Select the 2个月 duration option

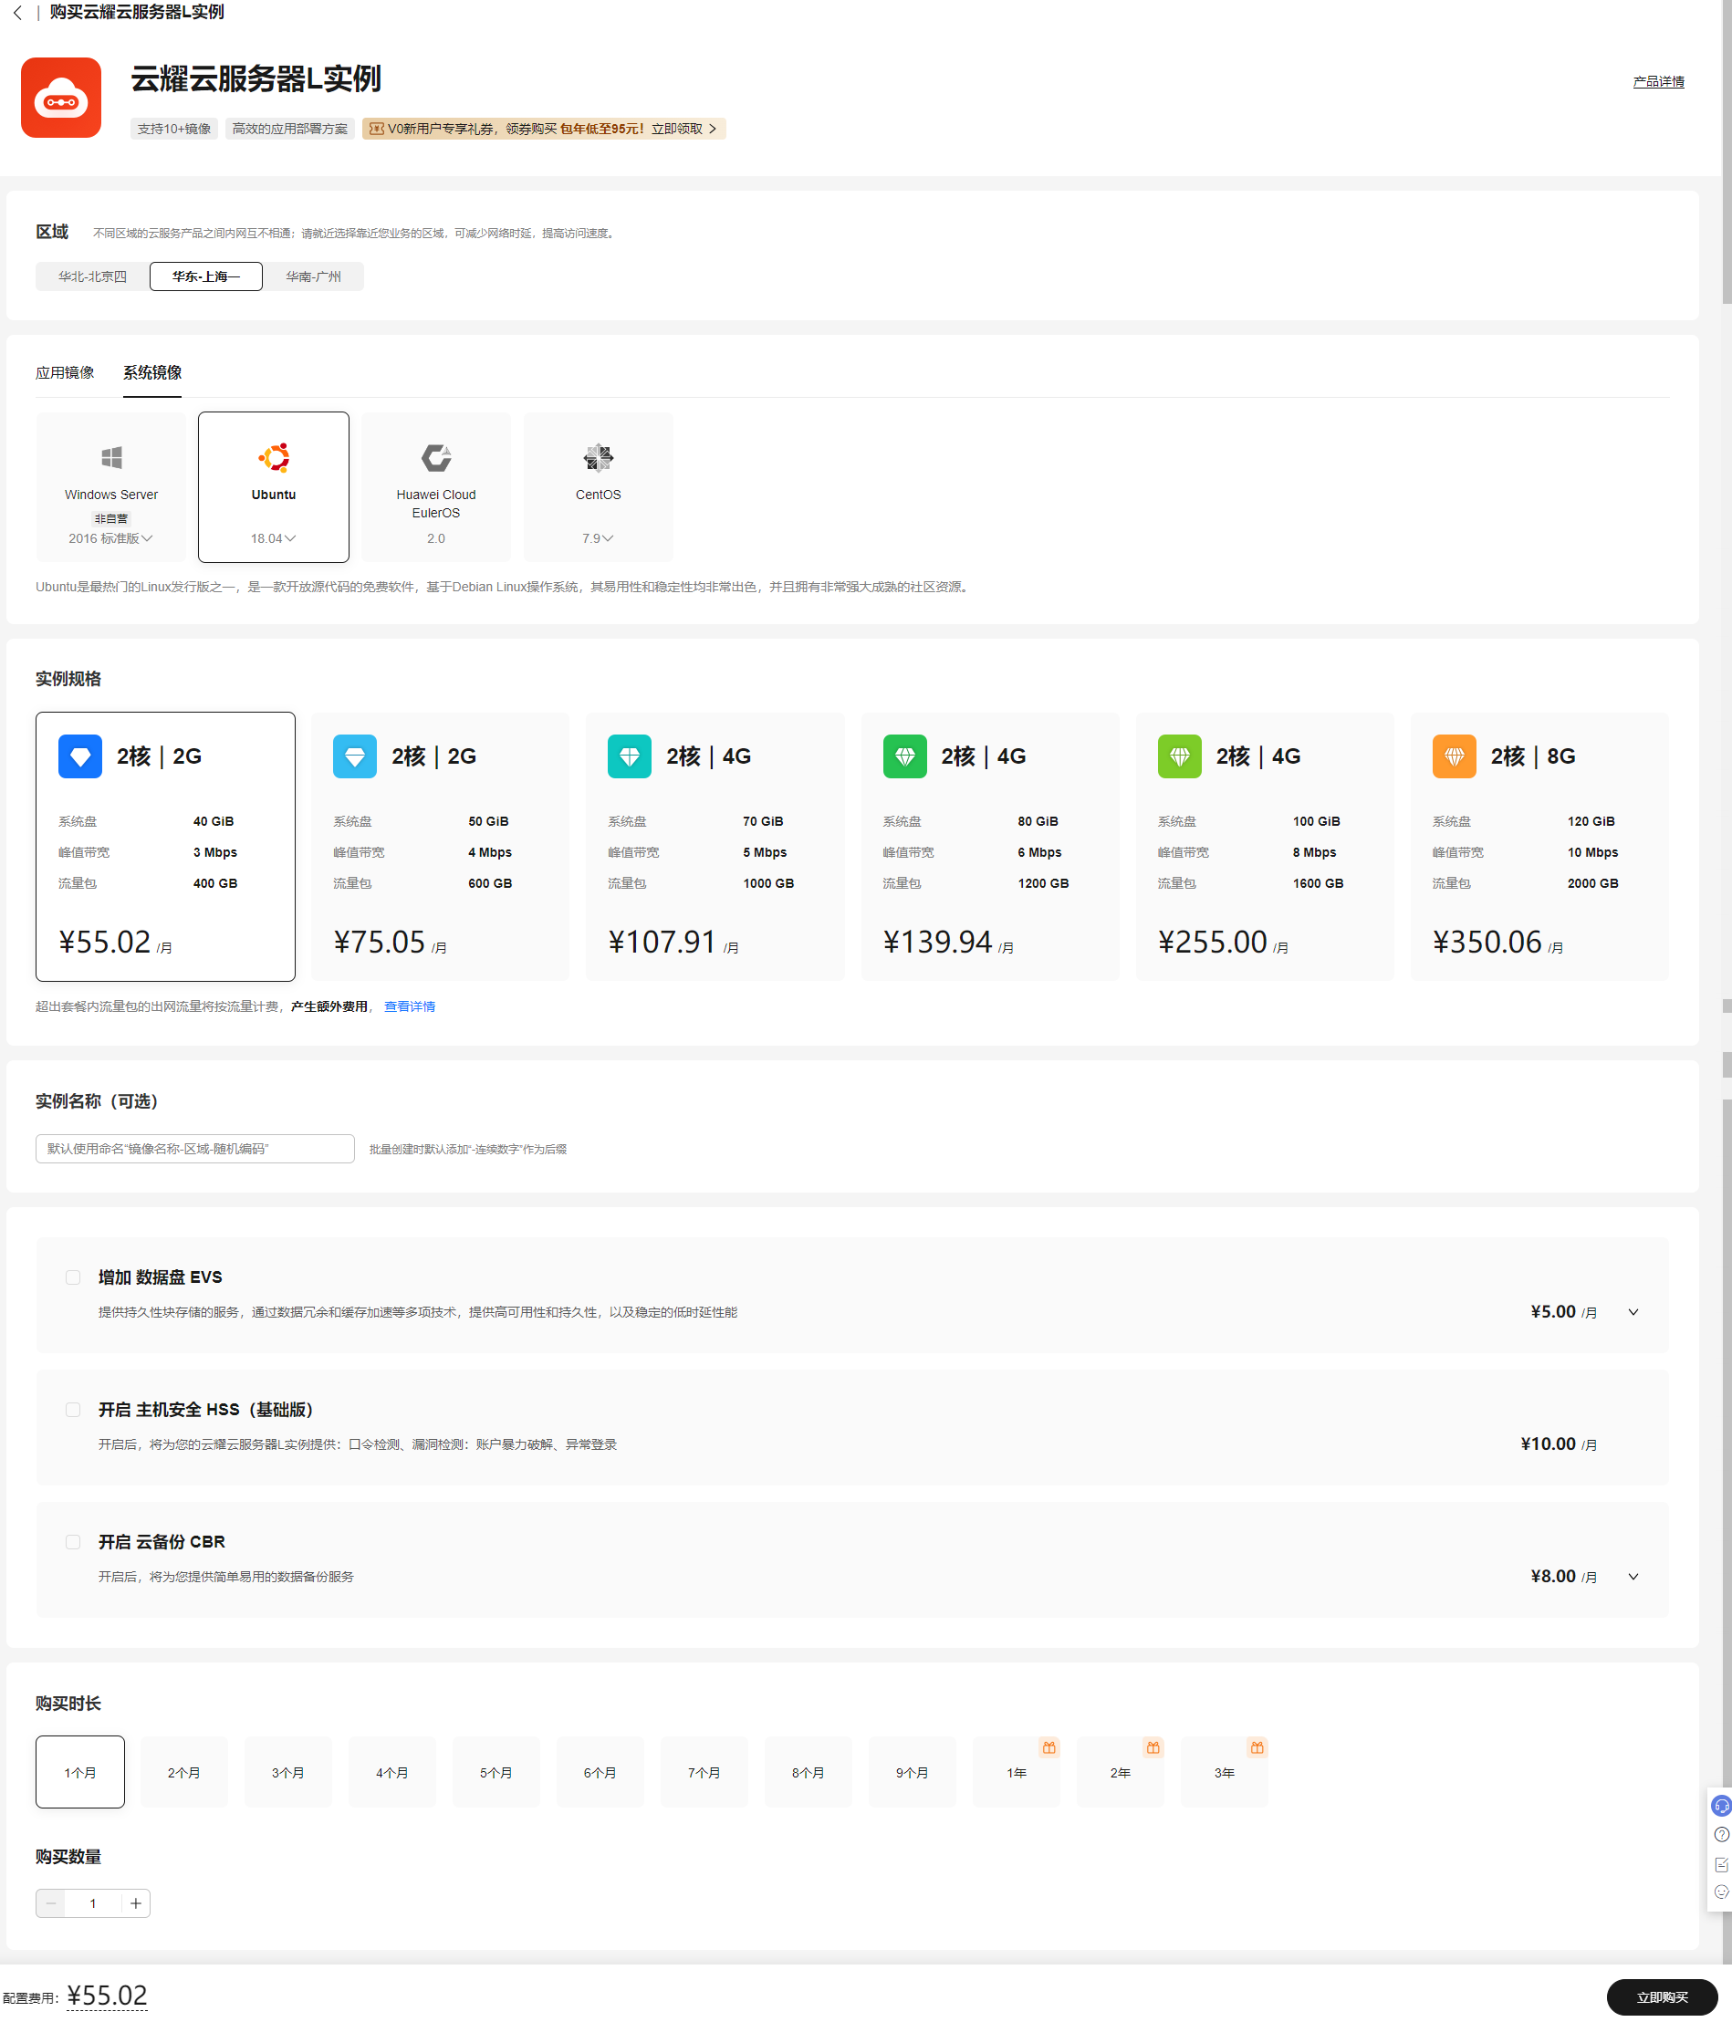pyautogui.click(x=183, y=1772)
